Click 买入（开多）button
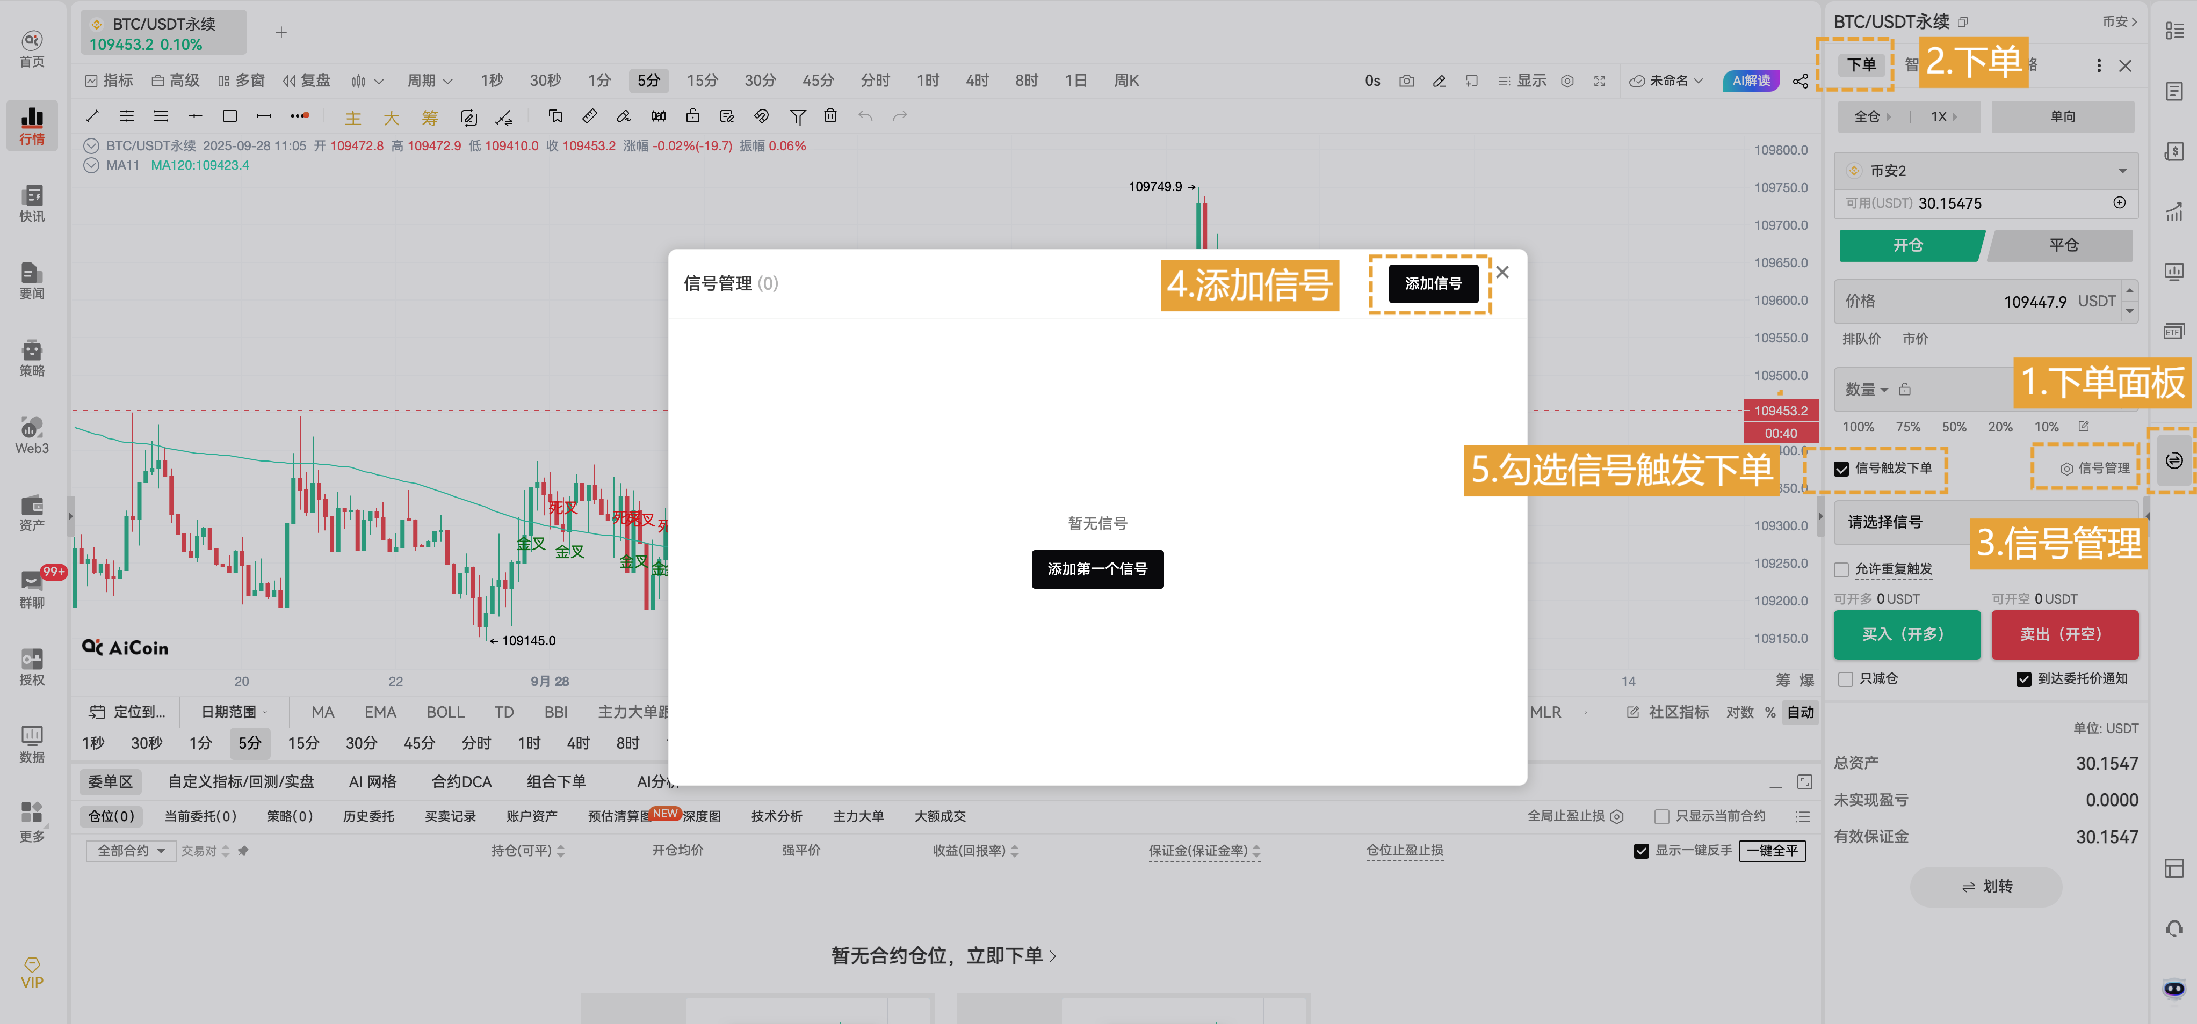 pyautogui.click(x=1907, y=635)
